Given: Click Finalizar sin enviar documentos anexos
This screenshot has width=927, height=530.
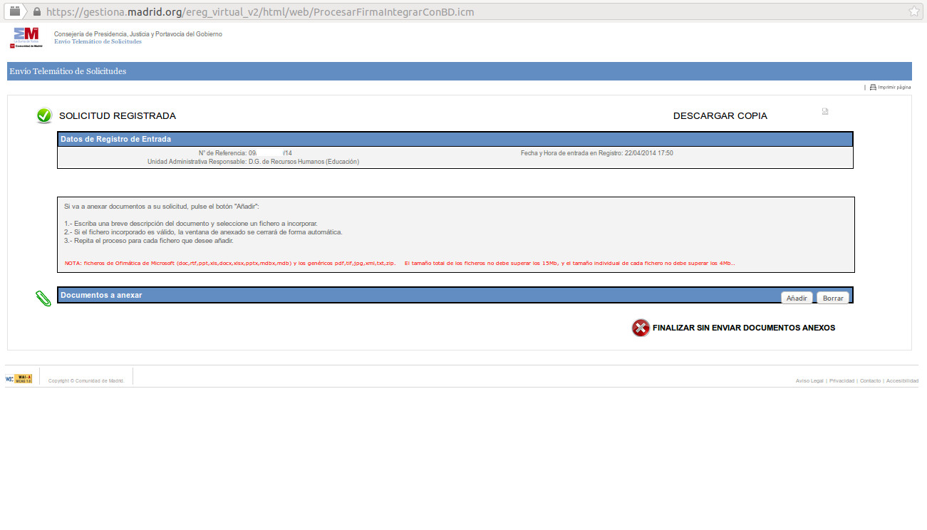Looking at the screenshot, I should tap(744, 328).
